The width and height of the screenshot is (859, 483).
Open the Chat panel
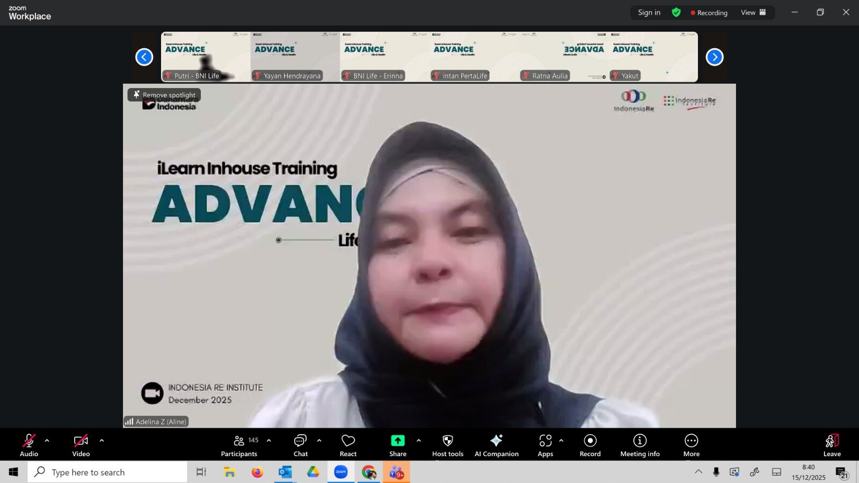pos(300,445)
